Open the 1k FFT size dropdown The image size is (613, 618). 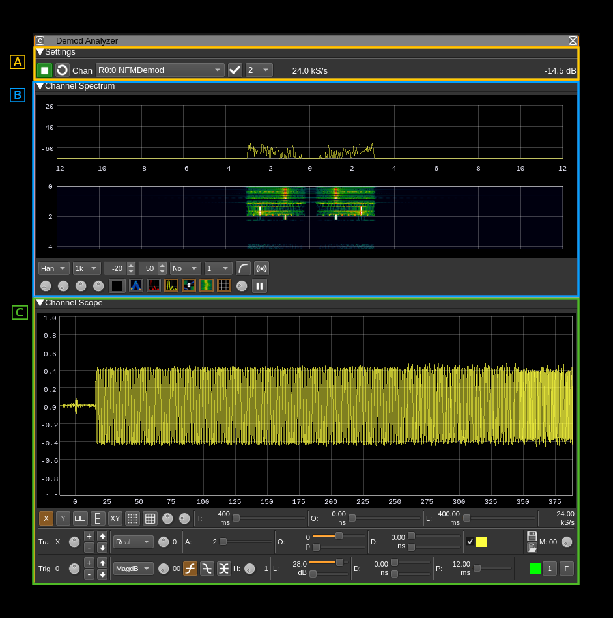click(x=87, y=268)
